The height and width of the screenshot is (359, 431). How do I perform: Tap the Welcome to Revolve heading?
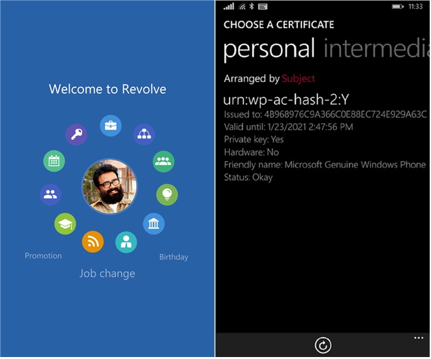point(108,89)
